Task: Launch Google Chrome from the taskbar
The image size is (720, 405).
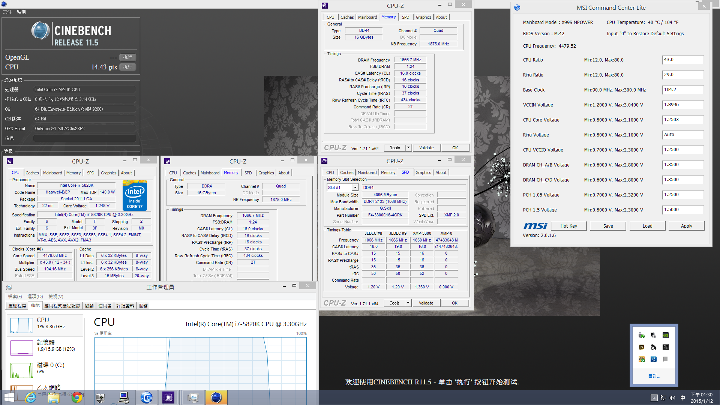Action: pos(77,397)
